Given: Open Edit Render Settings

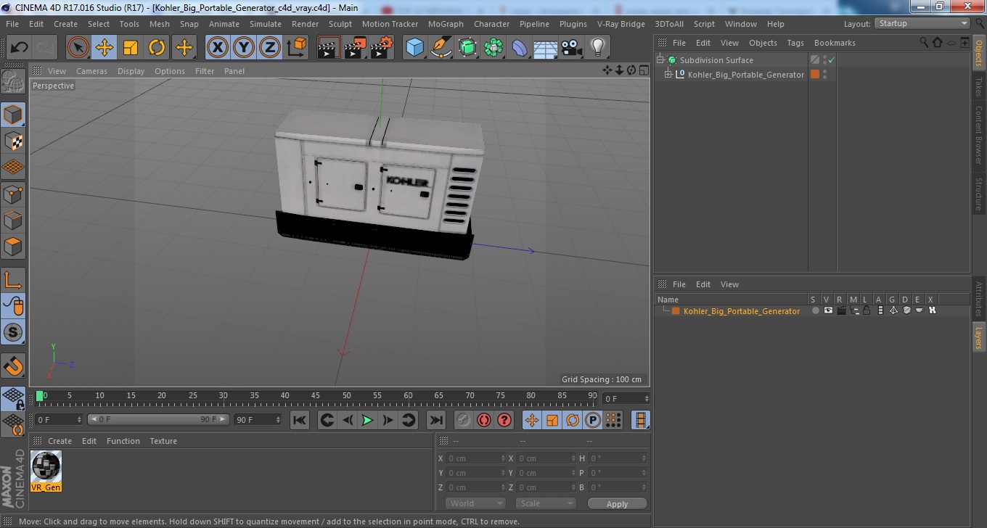Looking at the screenshot, I should click(x=382, y=48).
